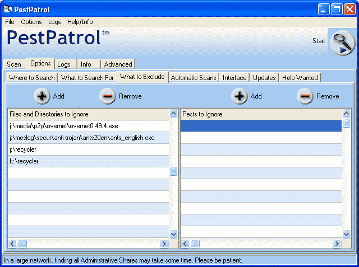
Task: Click the Files and Directories to Ignore header
Action: (89, 114)
